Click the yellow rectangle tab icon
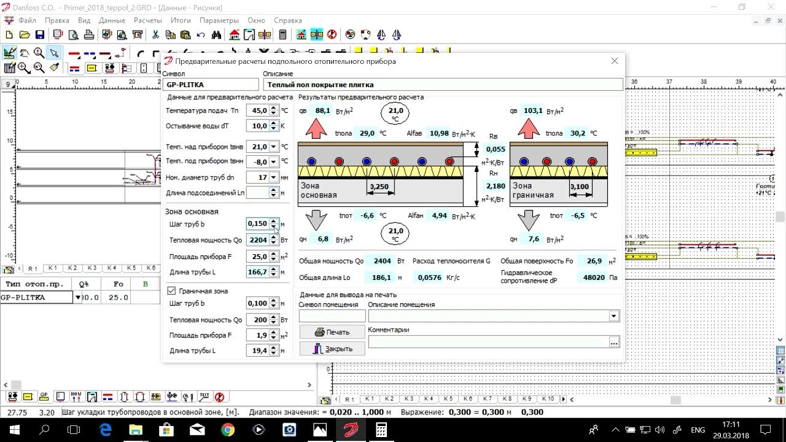Image resolution: width=786 pixels, height=442 pixels. click(92, 68)
